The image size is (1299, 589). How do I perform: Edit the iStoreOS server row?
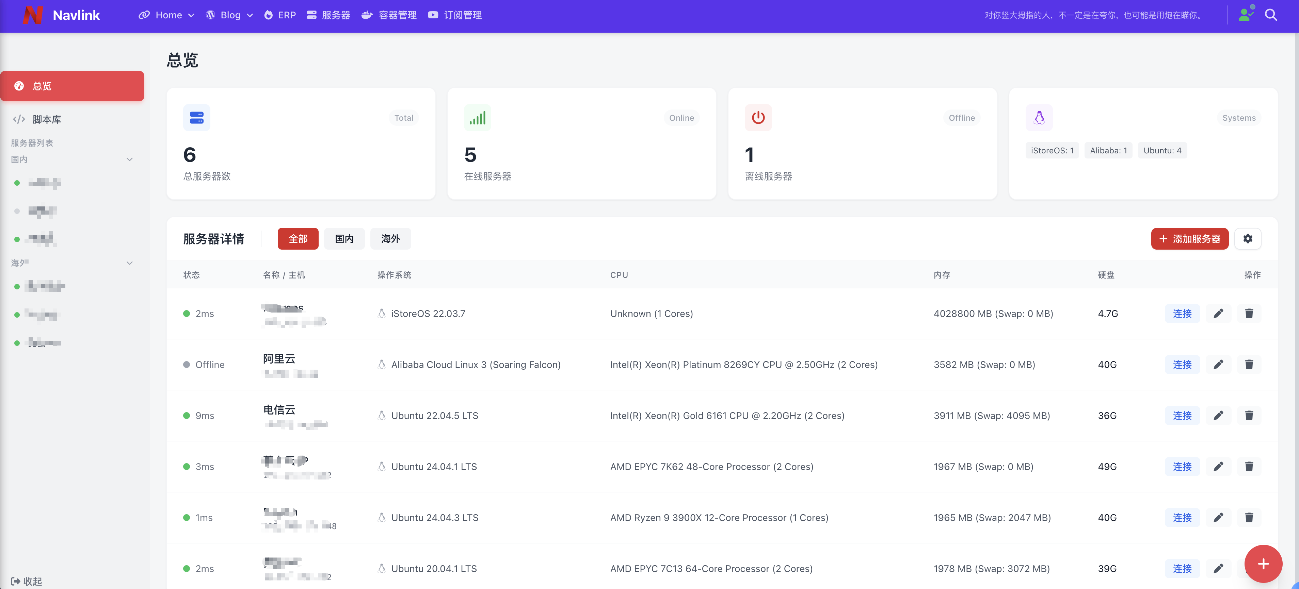[x=1218, y=314]
